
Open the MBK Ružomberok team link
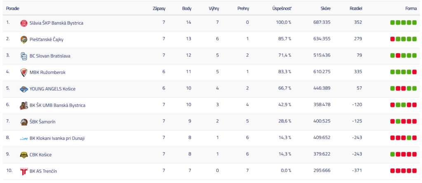click(x=47, y=72)
